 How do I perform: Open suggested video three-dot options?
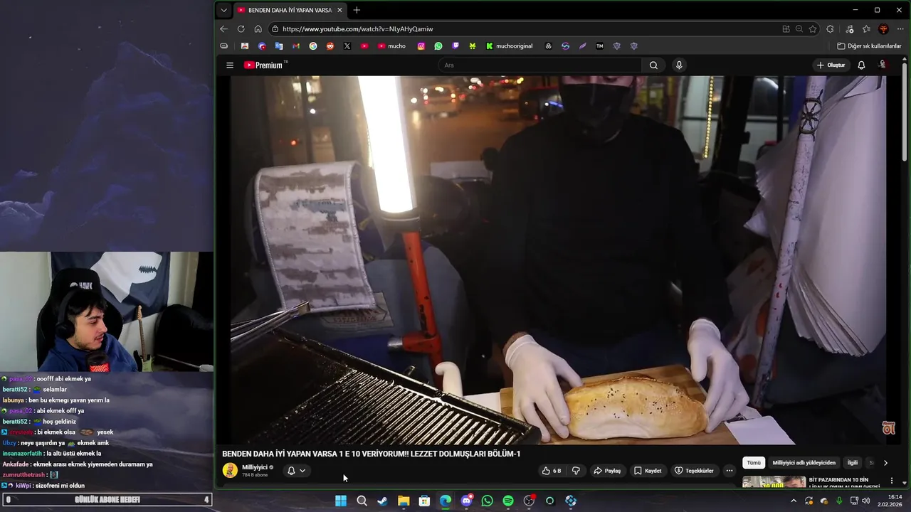(891, 481)
